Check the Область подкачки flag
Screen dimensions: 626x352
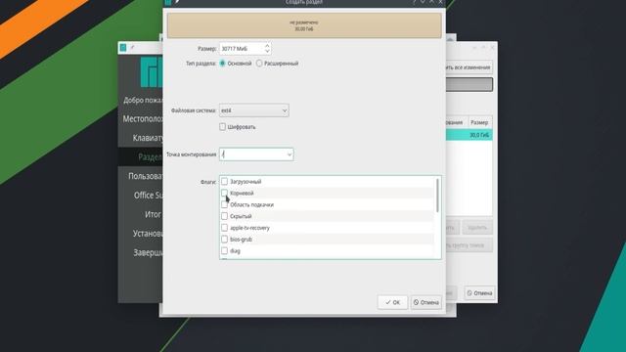pyautogui.click(x=224, y=204)
